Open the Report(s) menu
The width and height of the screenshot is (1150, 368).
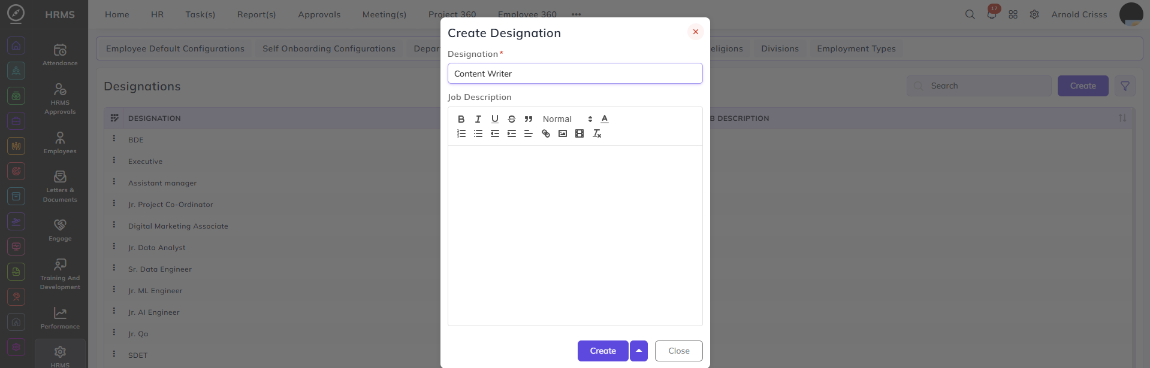(256, 14)
